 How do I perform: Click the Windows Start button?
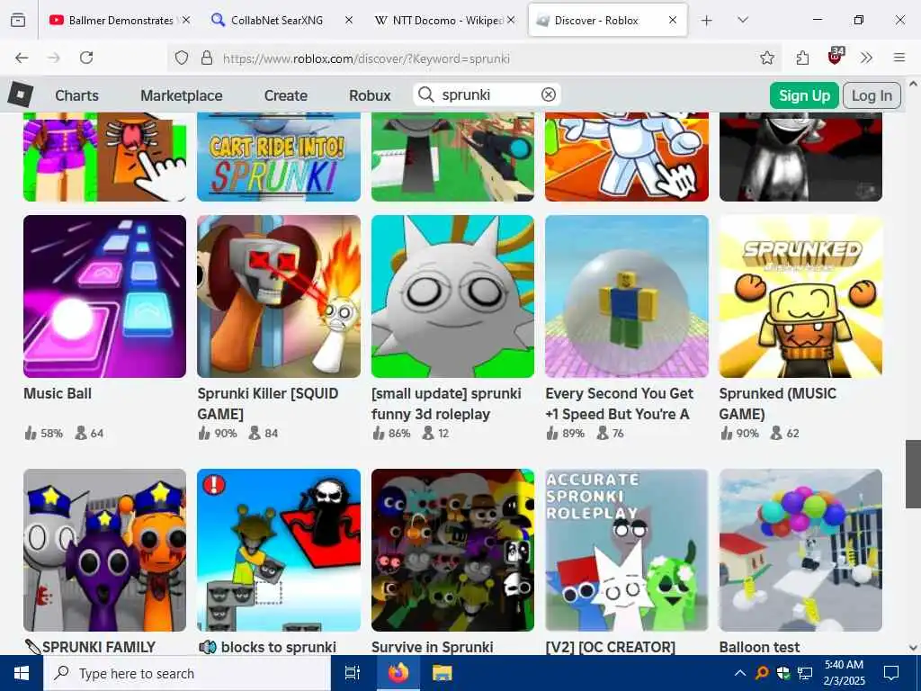click(22, 673)
